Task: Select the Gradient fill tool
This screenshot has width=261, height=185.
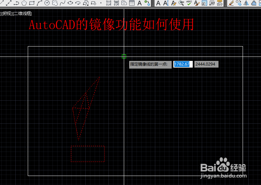Action: (x=116, y=3)
